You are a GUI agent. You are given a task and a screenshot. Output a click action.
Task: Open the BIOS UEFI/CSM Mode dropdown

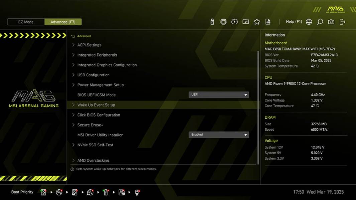219,95
